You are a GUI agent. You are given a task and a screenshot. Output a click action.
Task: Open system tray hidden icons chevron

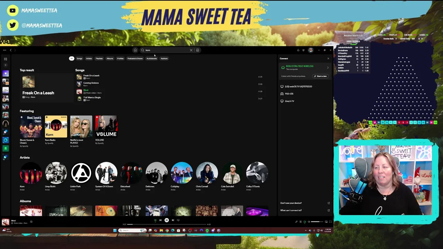tap(306, 230)
